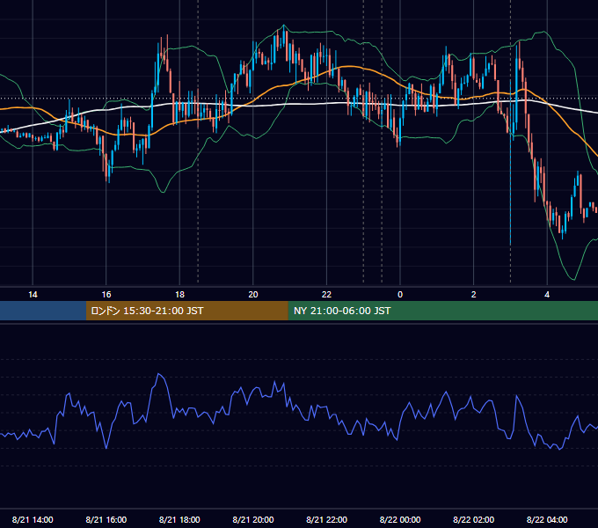The width and height of the screenshot is (598, 528).
Task: Click the tall peak of the blue oscillator line
Action: 159,374
